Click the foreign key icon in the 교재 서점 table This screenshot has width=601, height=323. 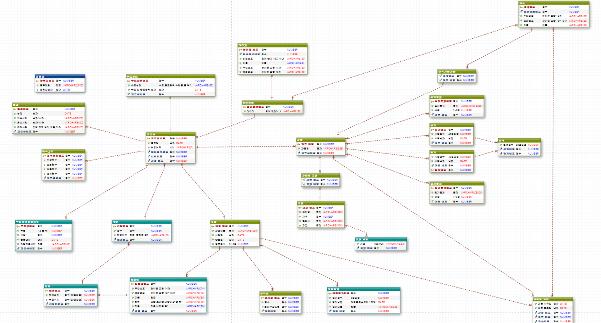click(x=358, y=248)
